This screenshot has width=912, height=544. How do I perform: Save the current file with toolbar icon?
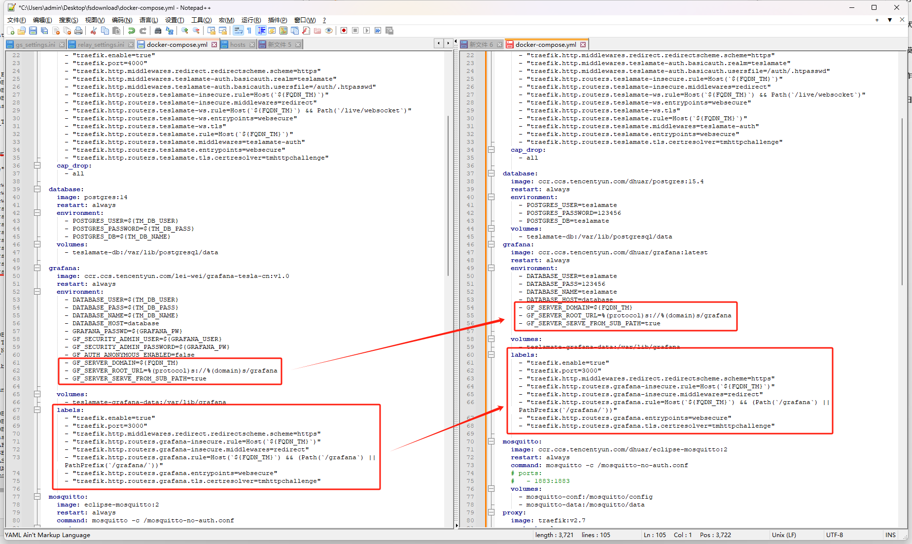click(33, 31)
